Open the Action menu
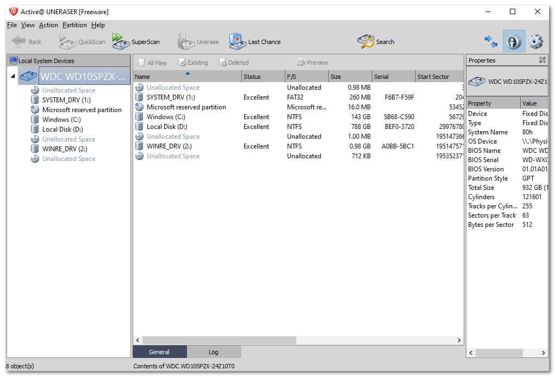555x377 pixels. point(48,25)
